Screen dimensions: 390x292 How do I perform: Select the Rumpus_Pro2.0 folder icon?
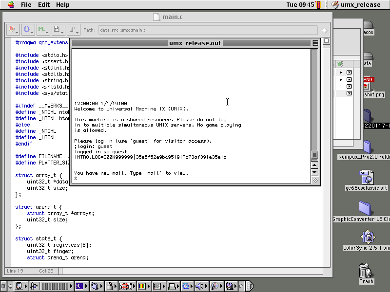[367, 147]
